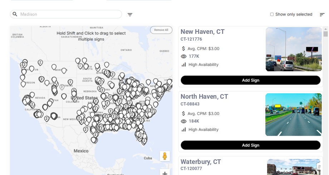Image resolution: width=329 pixels, height=175 pixels.
Task: Toggle the Show only selected checkbox
Action: 272,15
